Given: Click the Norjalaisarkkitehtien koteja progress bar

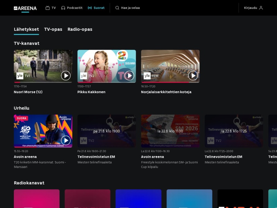Looking at the screenshot, I should click(170, 82).
